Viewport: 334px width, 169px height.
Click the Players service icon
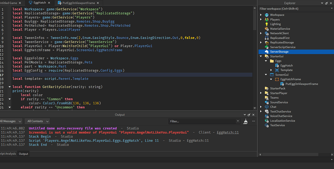click(x=267, y=20)
